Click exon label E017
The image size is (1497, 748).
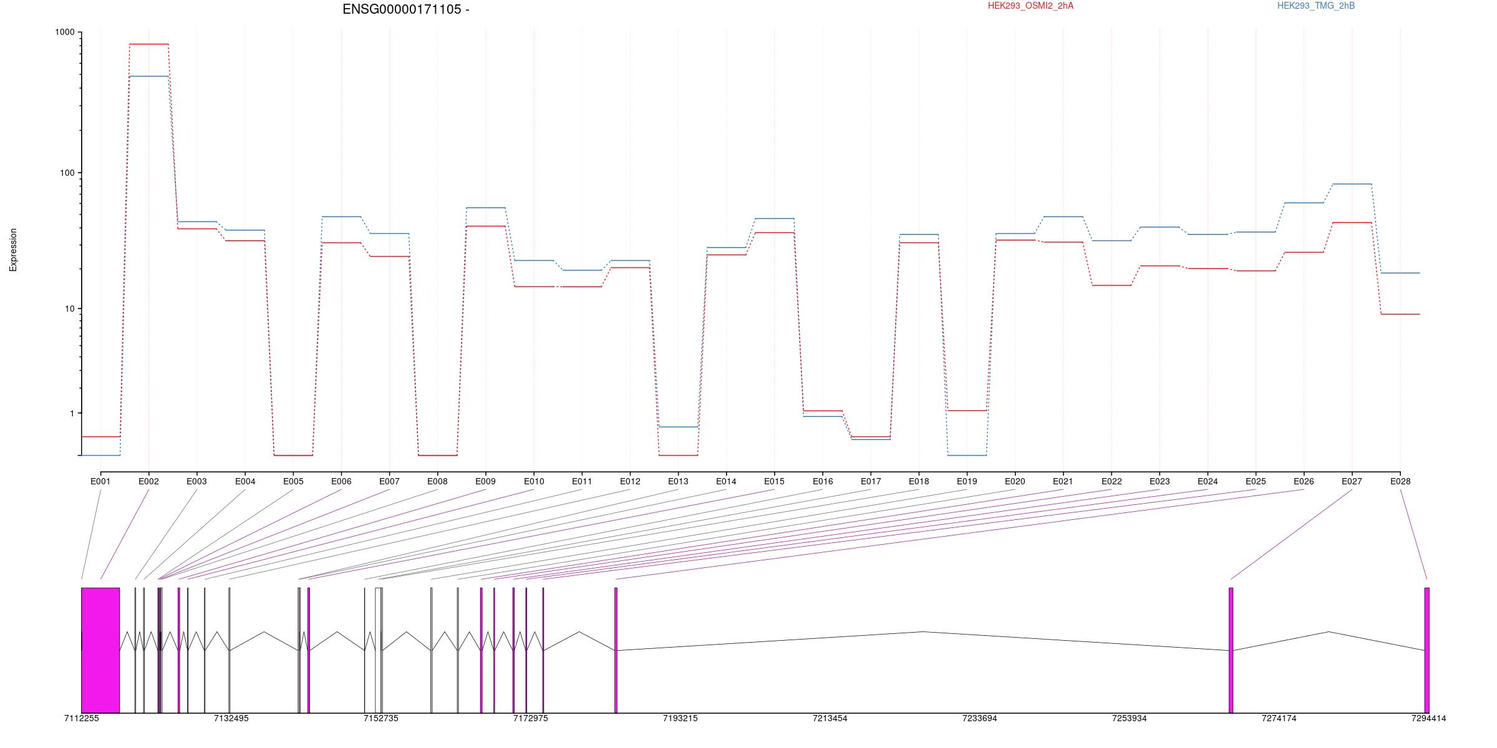871,481
